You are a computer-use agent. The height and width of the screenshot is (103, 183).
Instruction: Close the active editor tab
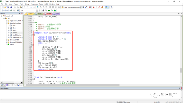[x=181, y=14]
